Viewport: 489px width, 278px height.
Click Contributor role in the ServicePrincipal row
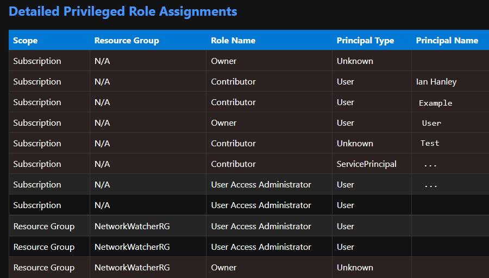(x=233, y=164)
